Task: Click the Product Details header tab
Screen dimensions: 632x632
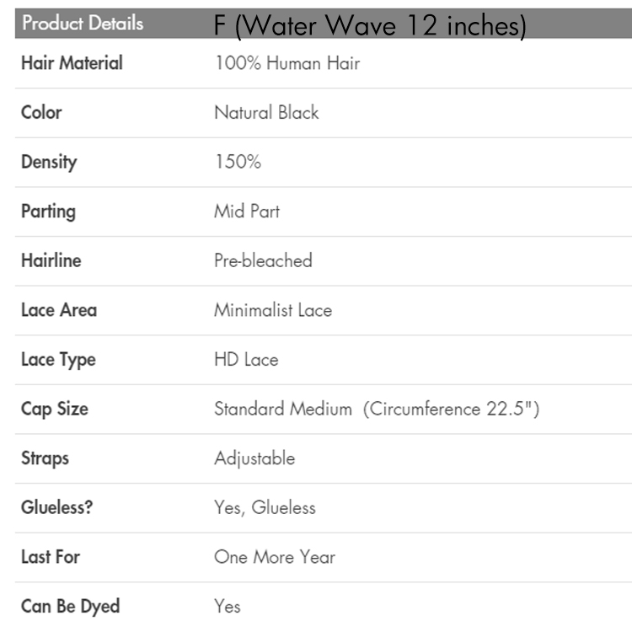Action: point(83,24)
